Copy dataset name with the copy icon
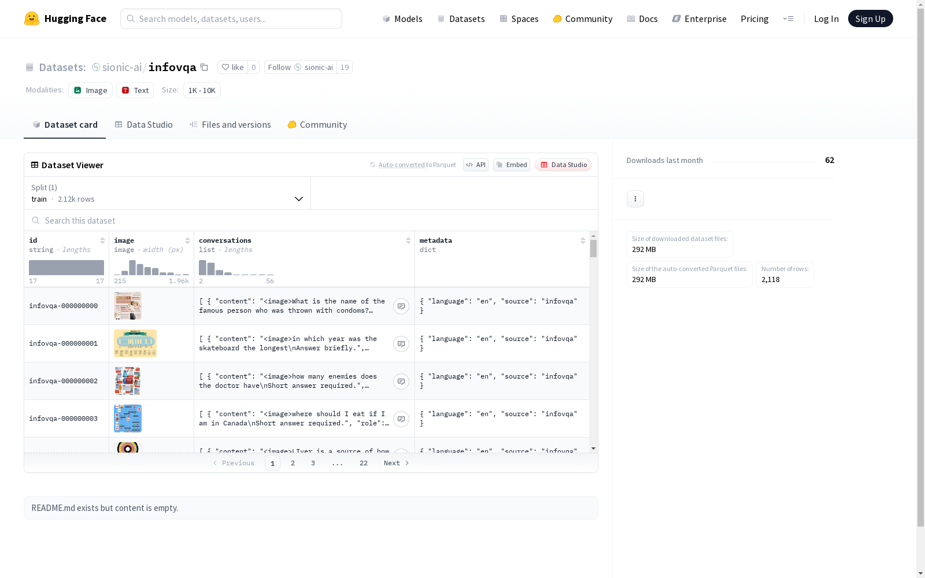The width and height of the screenshot is (925, 578). [204, 67]
